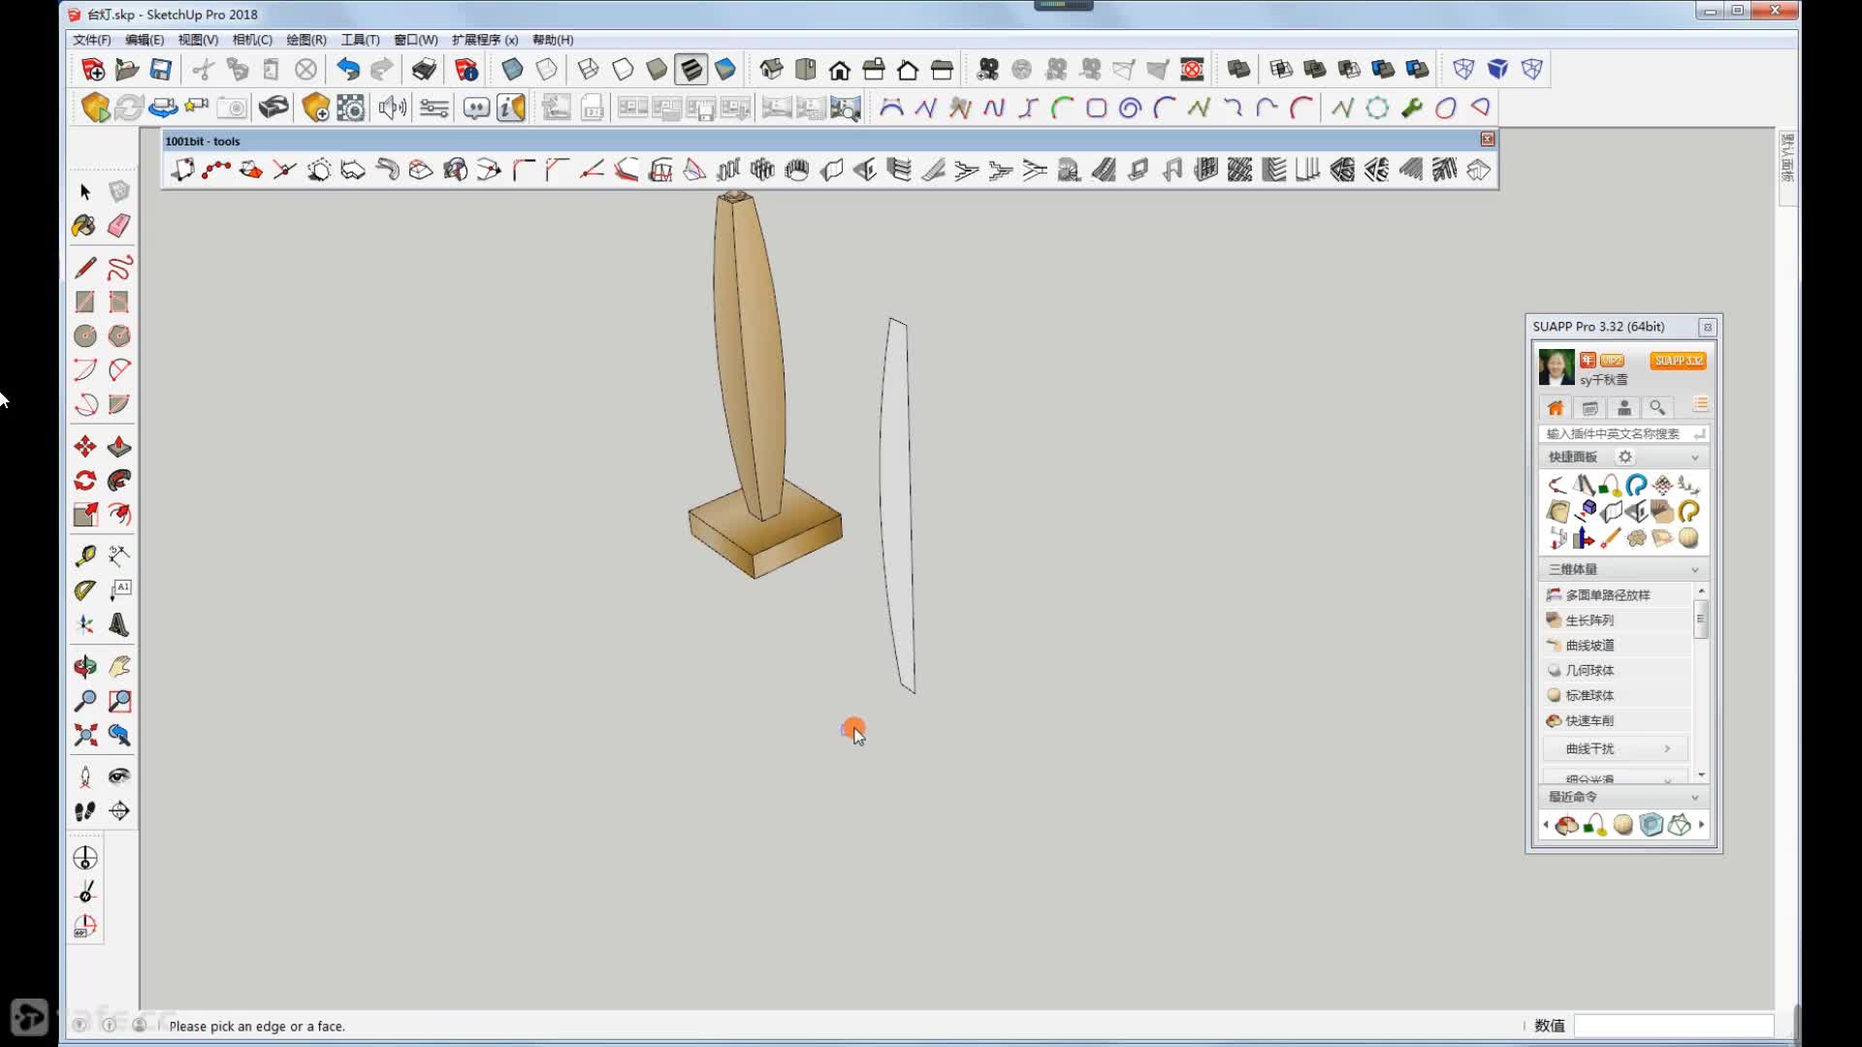
Task: Pick the Select arrow tool
Action: click(85, 192)
